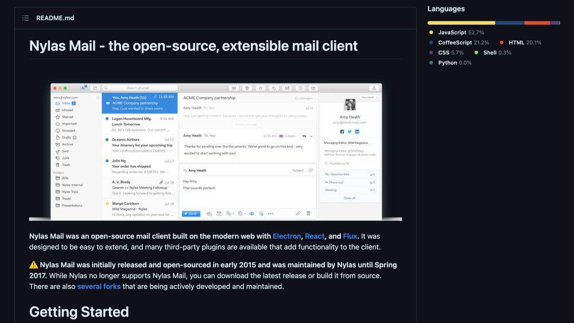Toggle link tracking icon in composer toolbar
Screen dimensions: 574x323
pos(261,213)
